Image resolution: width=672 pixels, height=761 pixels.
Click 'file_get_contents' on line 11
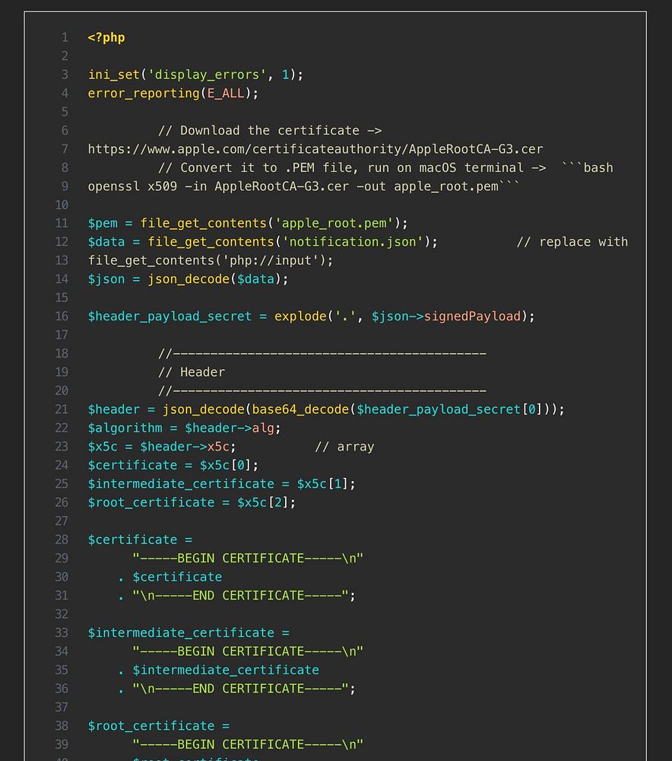(204, 223)
